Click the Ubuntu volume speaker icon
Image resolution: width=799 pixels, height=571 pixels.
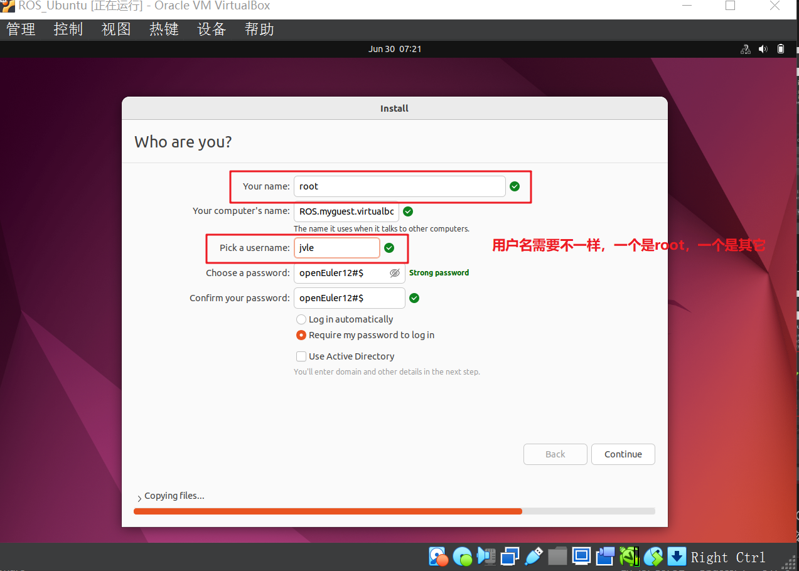tap(763, 49)
